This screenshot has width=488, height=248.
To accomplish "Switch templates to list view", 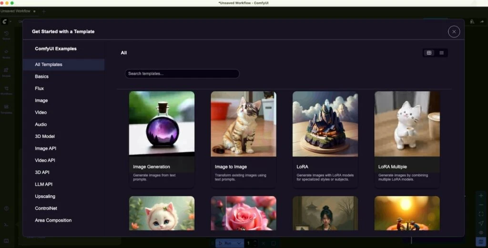I will (441, 53).
